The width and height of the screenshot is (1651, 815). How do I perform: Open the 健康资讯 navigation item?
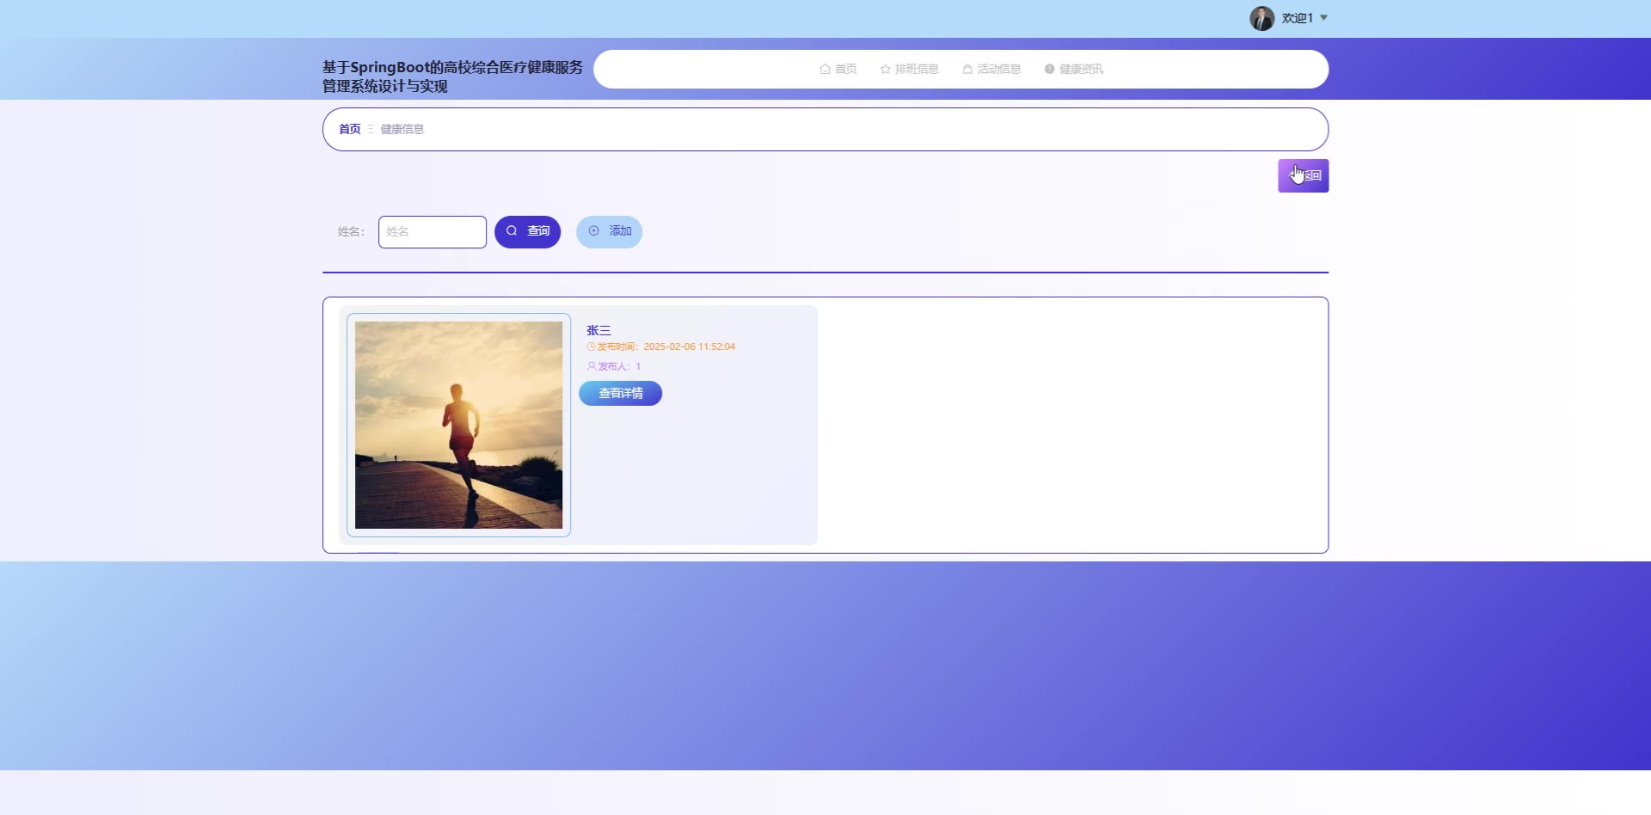tap(1074, 69)
